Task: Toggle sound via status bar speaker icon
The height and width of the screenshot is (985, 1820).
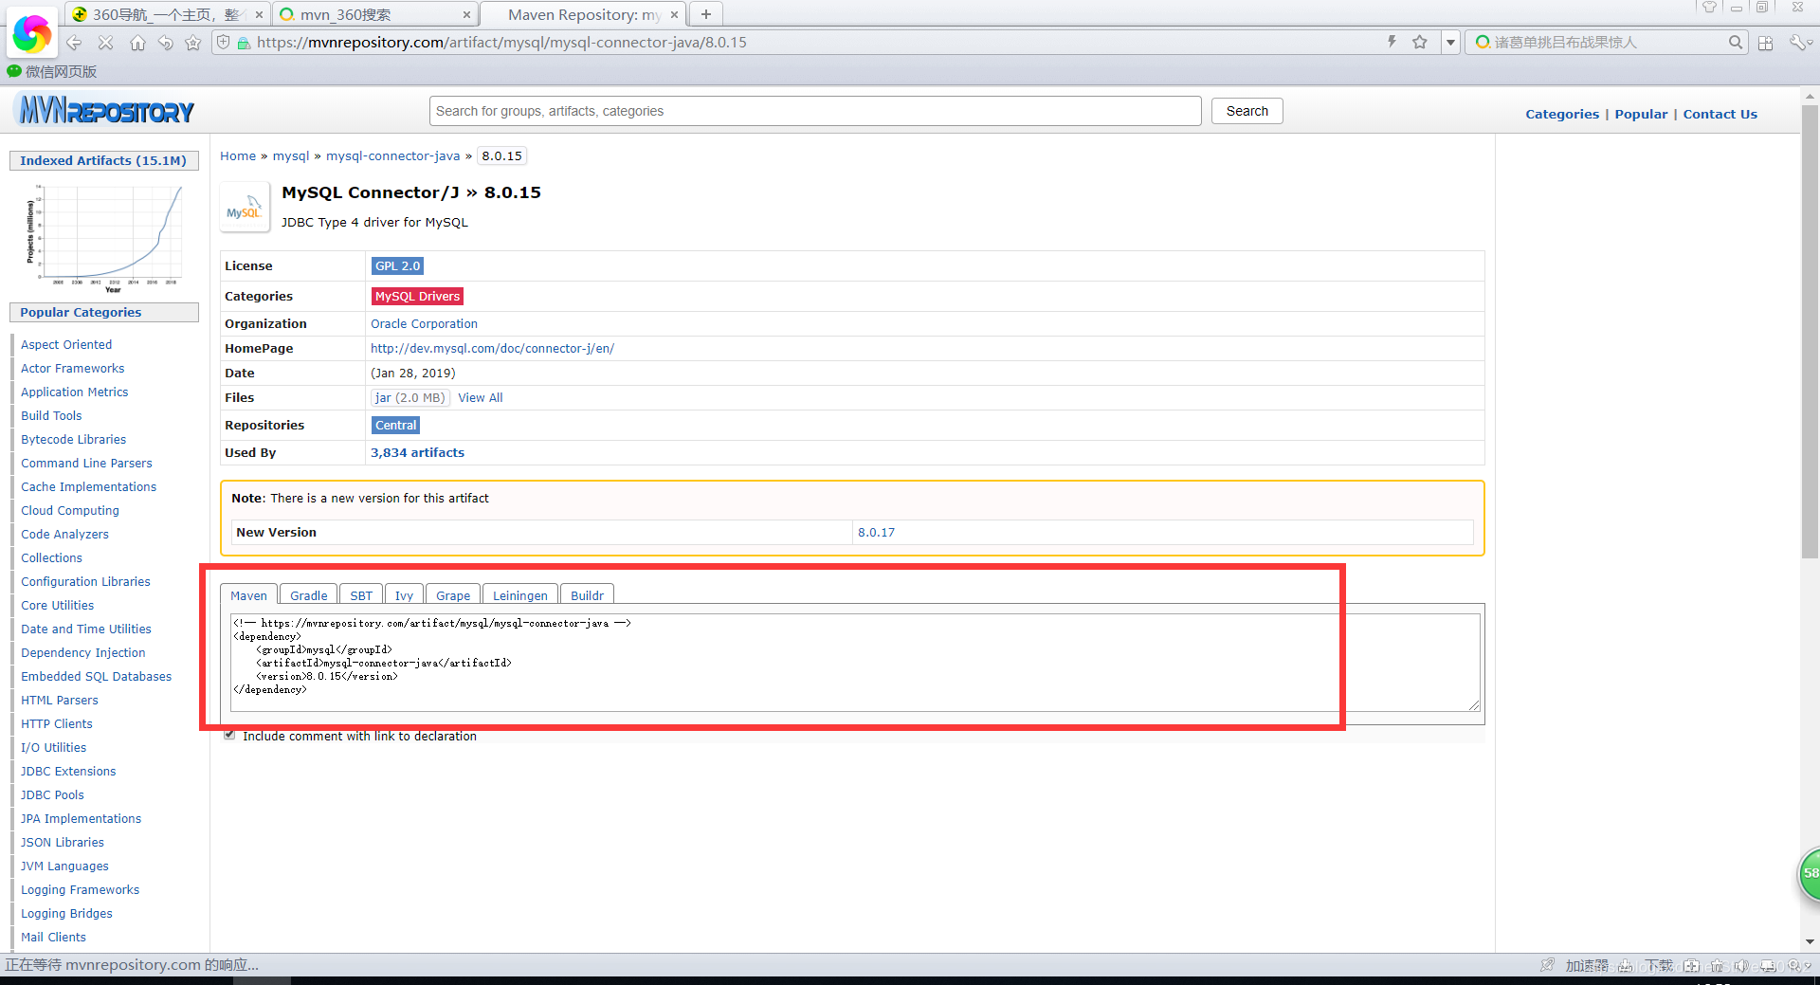Action: tap(1740, 965)
